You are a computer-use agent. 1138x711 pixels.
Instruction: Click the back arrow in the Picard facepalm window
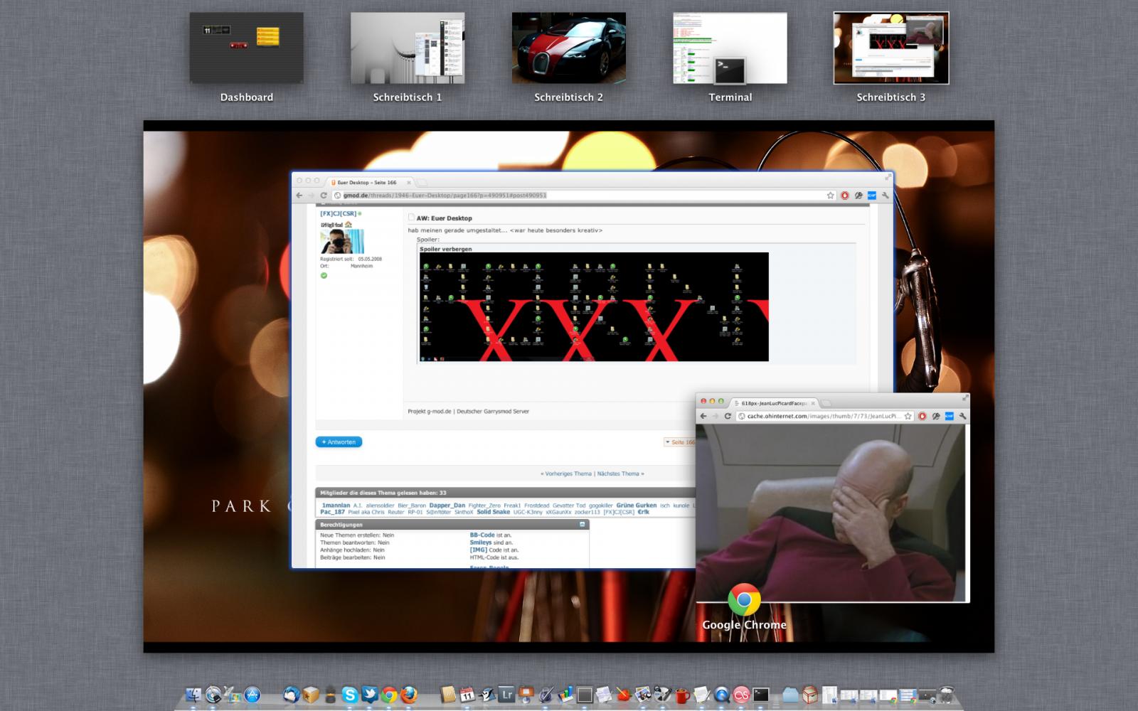703,416
